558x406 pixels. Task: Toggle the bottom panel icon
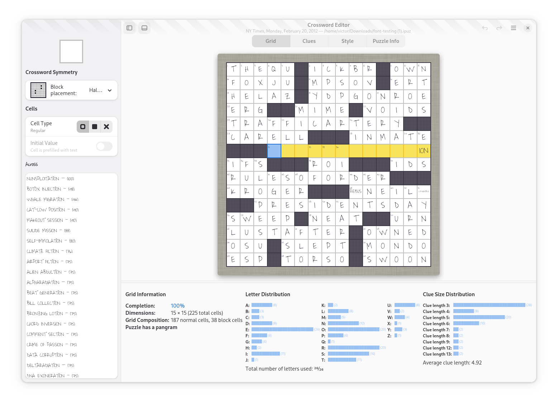pos(144,28)
